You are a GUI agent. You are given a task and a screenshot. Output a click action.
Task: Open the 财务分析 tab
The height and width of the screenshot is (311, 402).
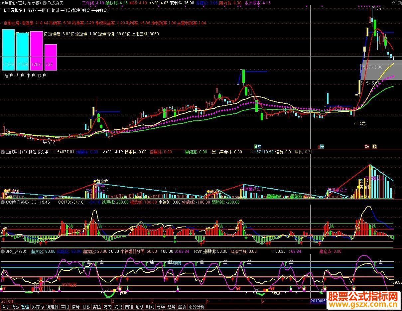[197, 307]
